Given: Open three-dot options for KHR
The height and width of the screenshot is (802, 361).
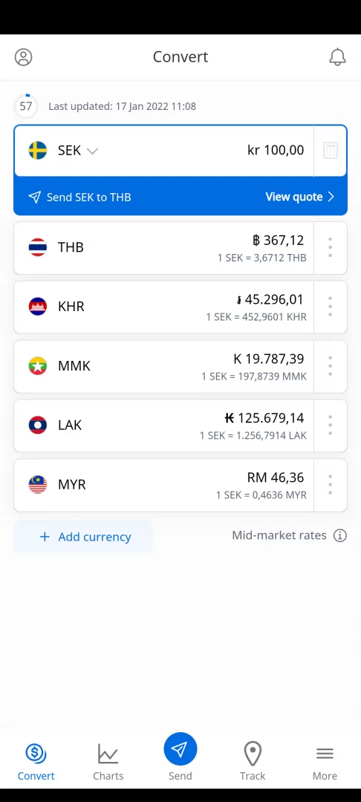Looking at the screenshot, I should click(331, 307).
